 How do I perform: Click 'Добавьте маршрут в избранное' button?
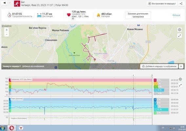pos(159,66)
